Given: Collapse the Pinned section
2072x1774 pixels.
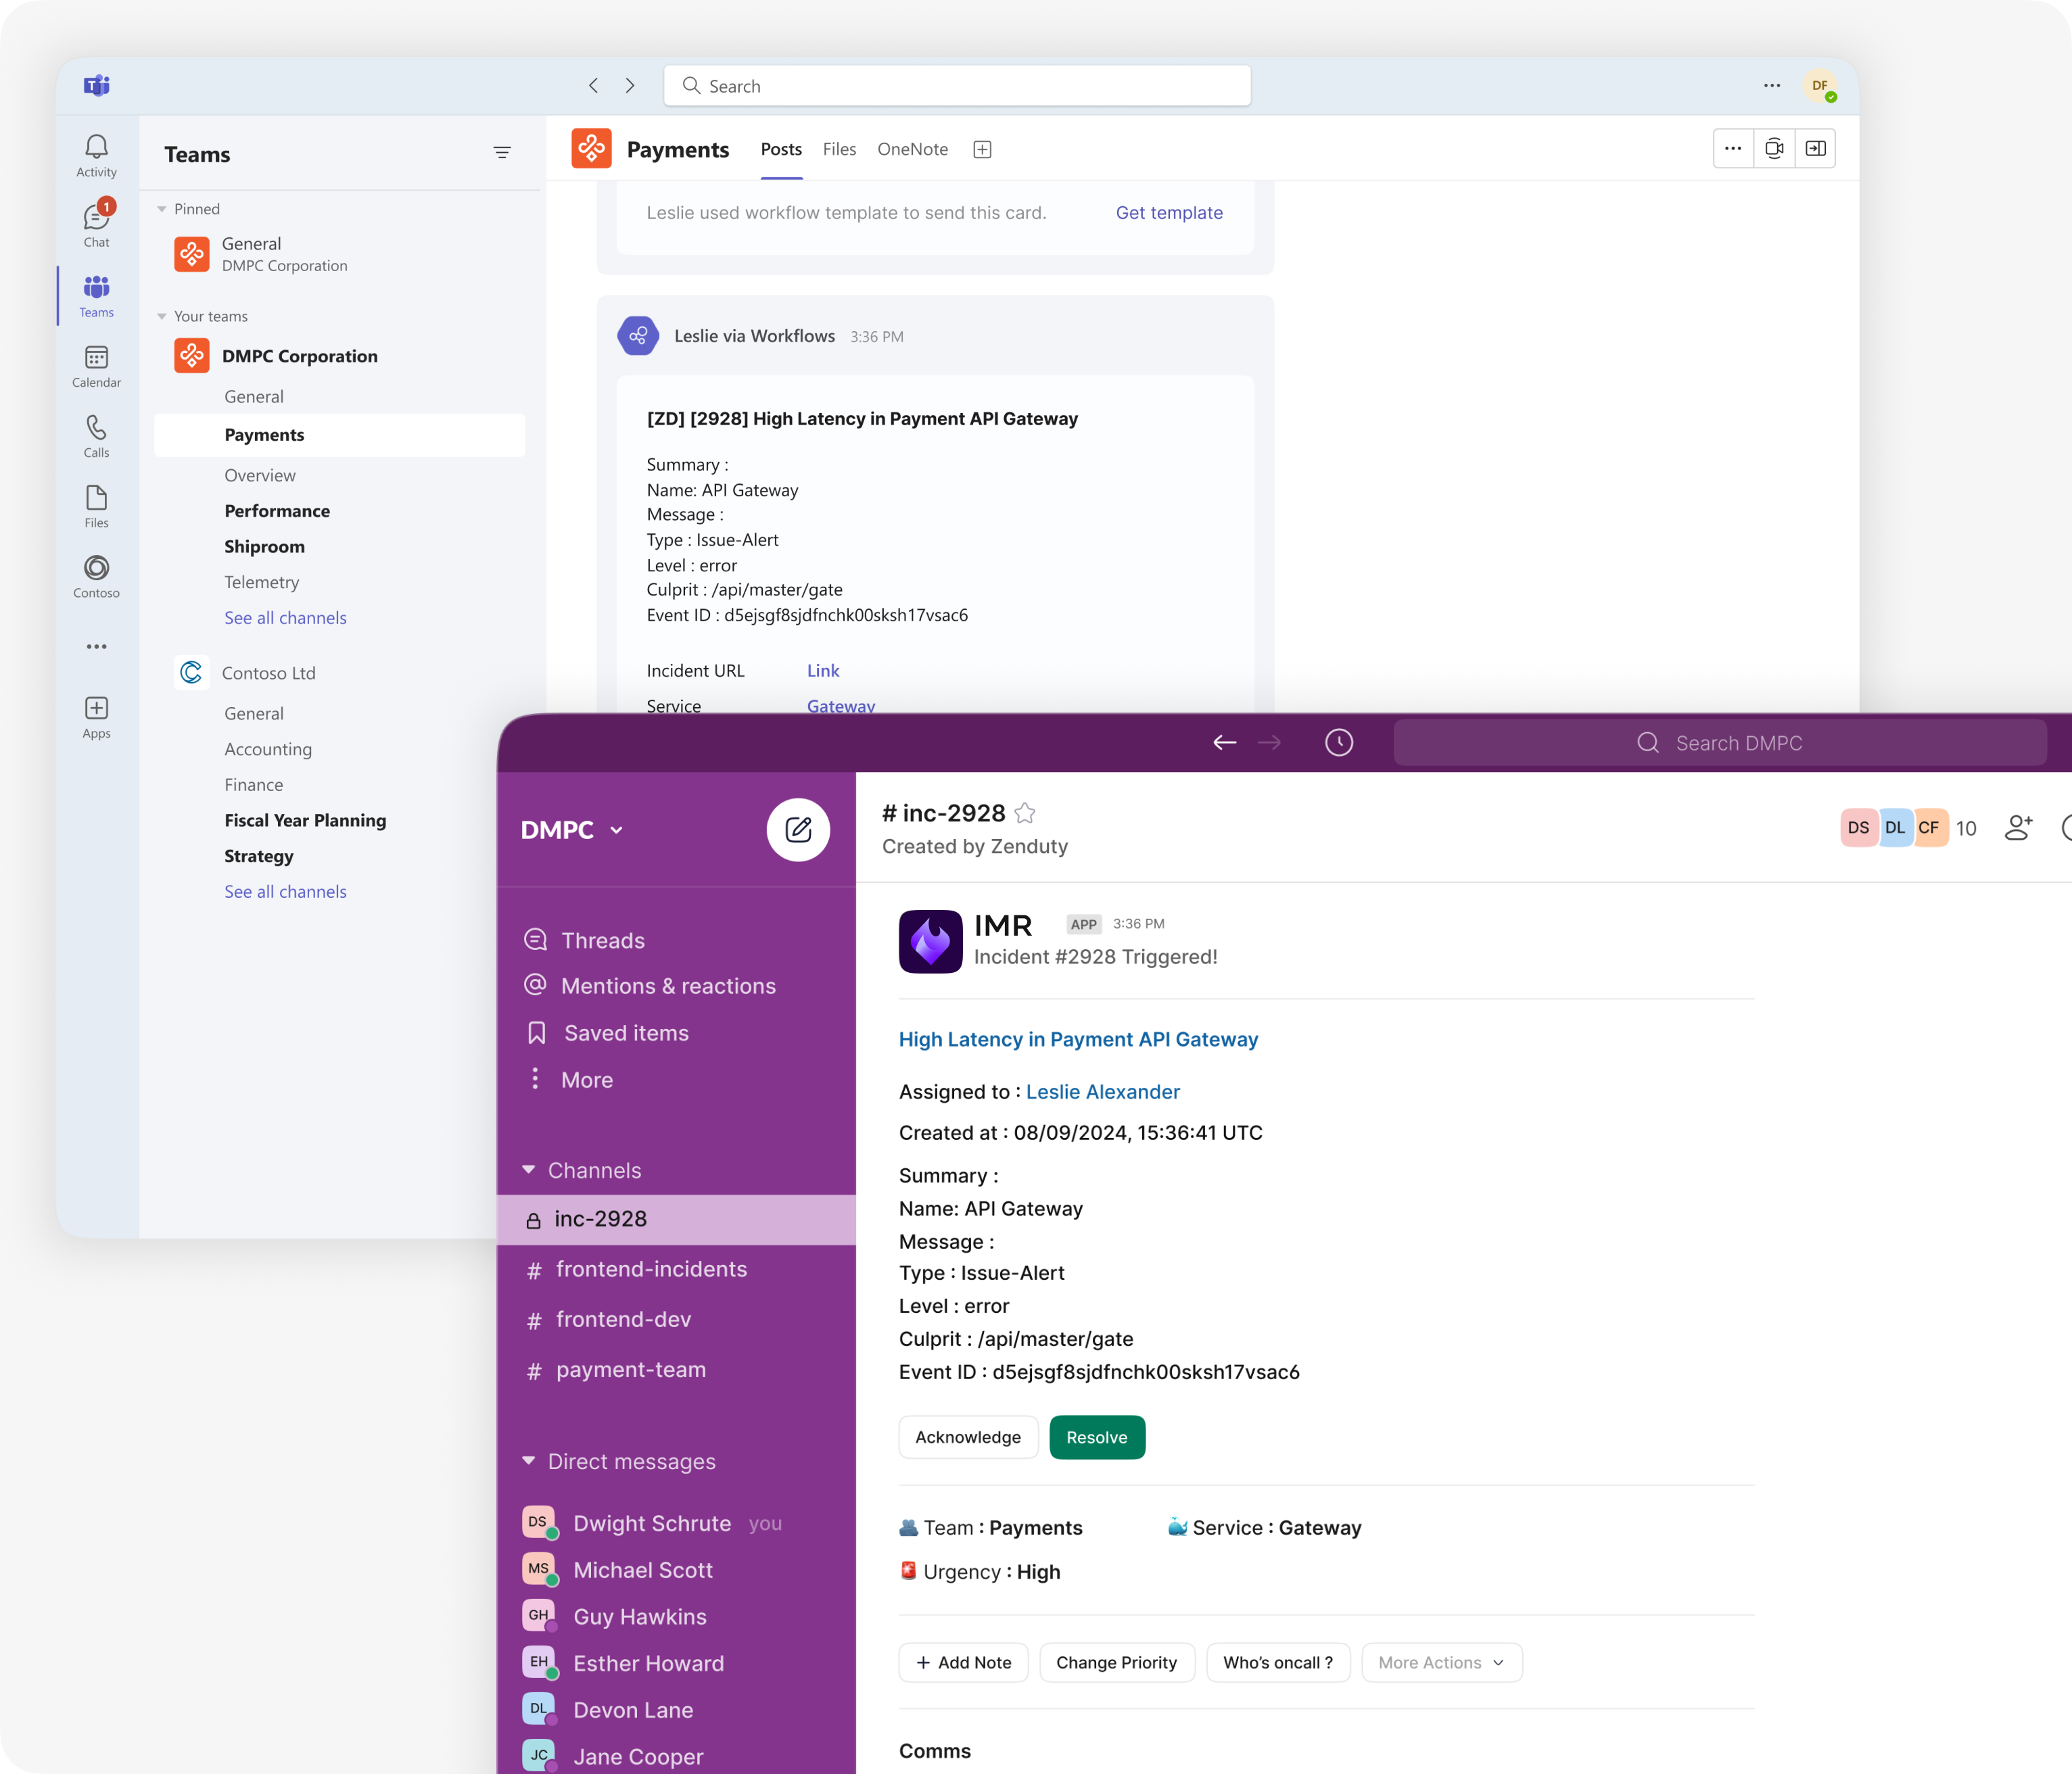Looking at the screenshot, I should tap(162, 209).
